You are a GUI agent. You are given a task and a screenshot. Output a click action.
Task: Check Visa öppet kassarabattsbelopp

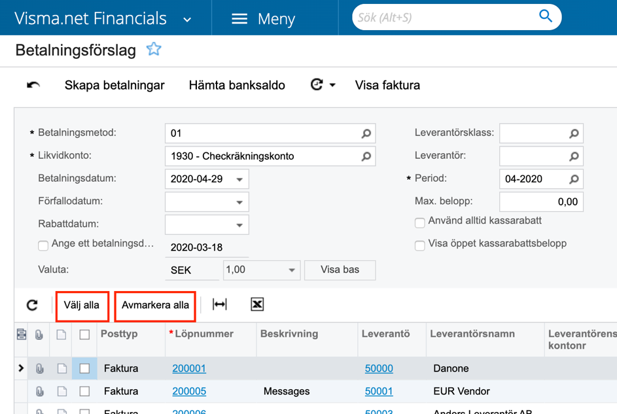click(x=420, y=245)
